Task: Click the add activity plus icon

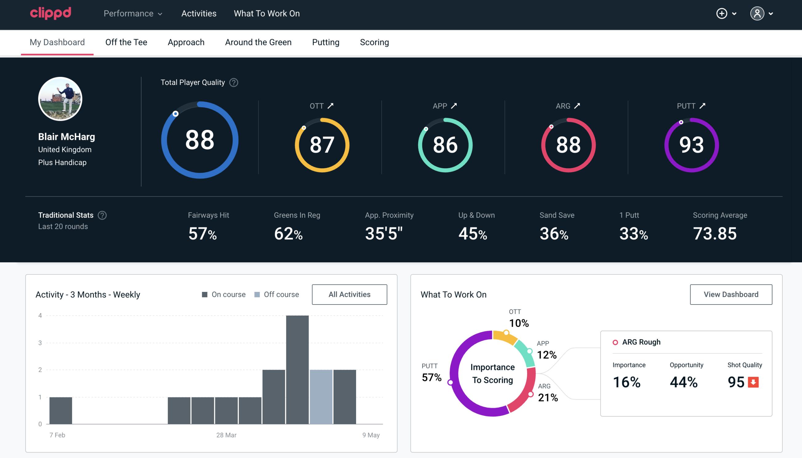Action: click(722, 14)
